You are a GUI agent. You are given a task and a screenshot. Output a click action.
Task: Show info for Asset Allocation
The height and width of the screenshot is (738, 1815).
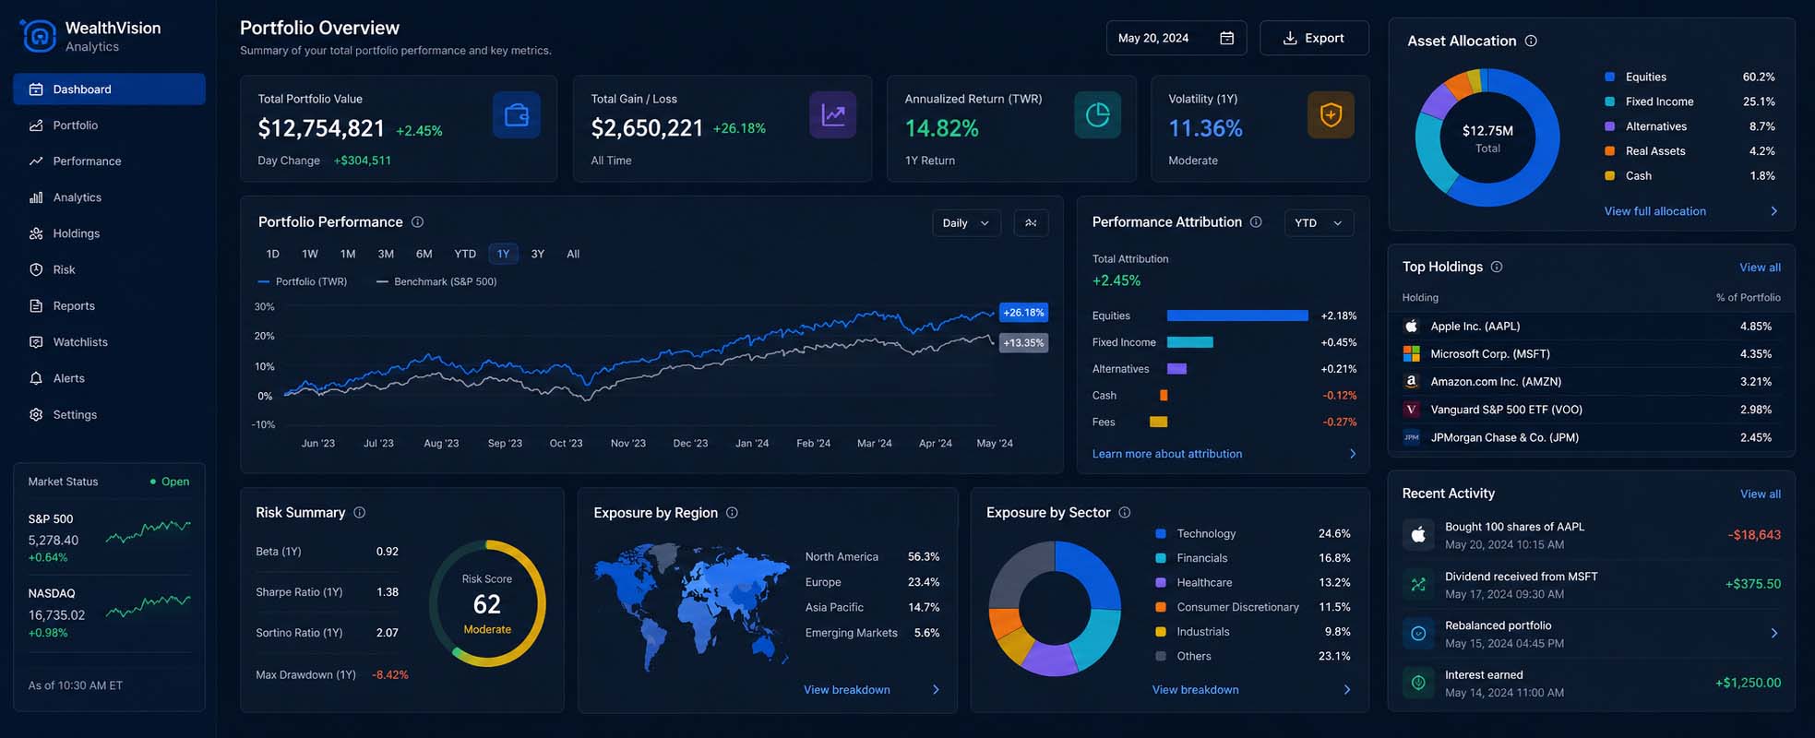[1531, 41]
